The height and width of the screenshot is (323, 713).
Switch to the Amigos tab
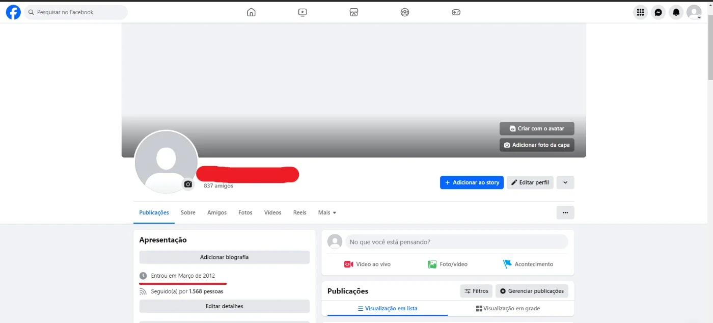click(217, 212)
